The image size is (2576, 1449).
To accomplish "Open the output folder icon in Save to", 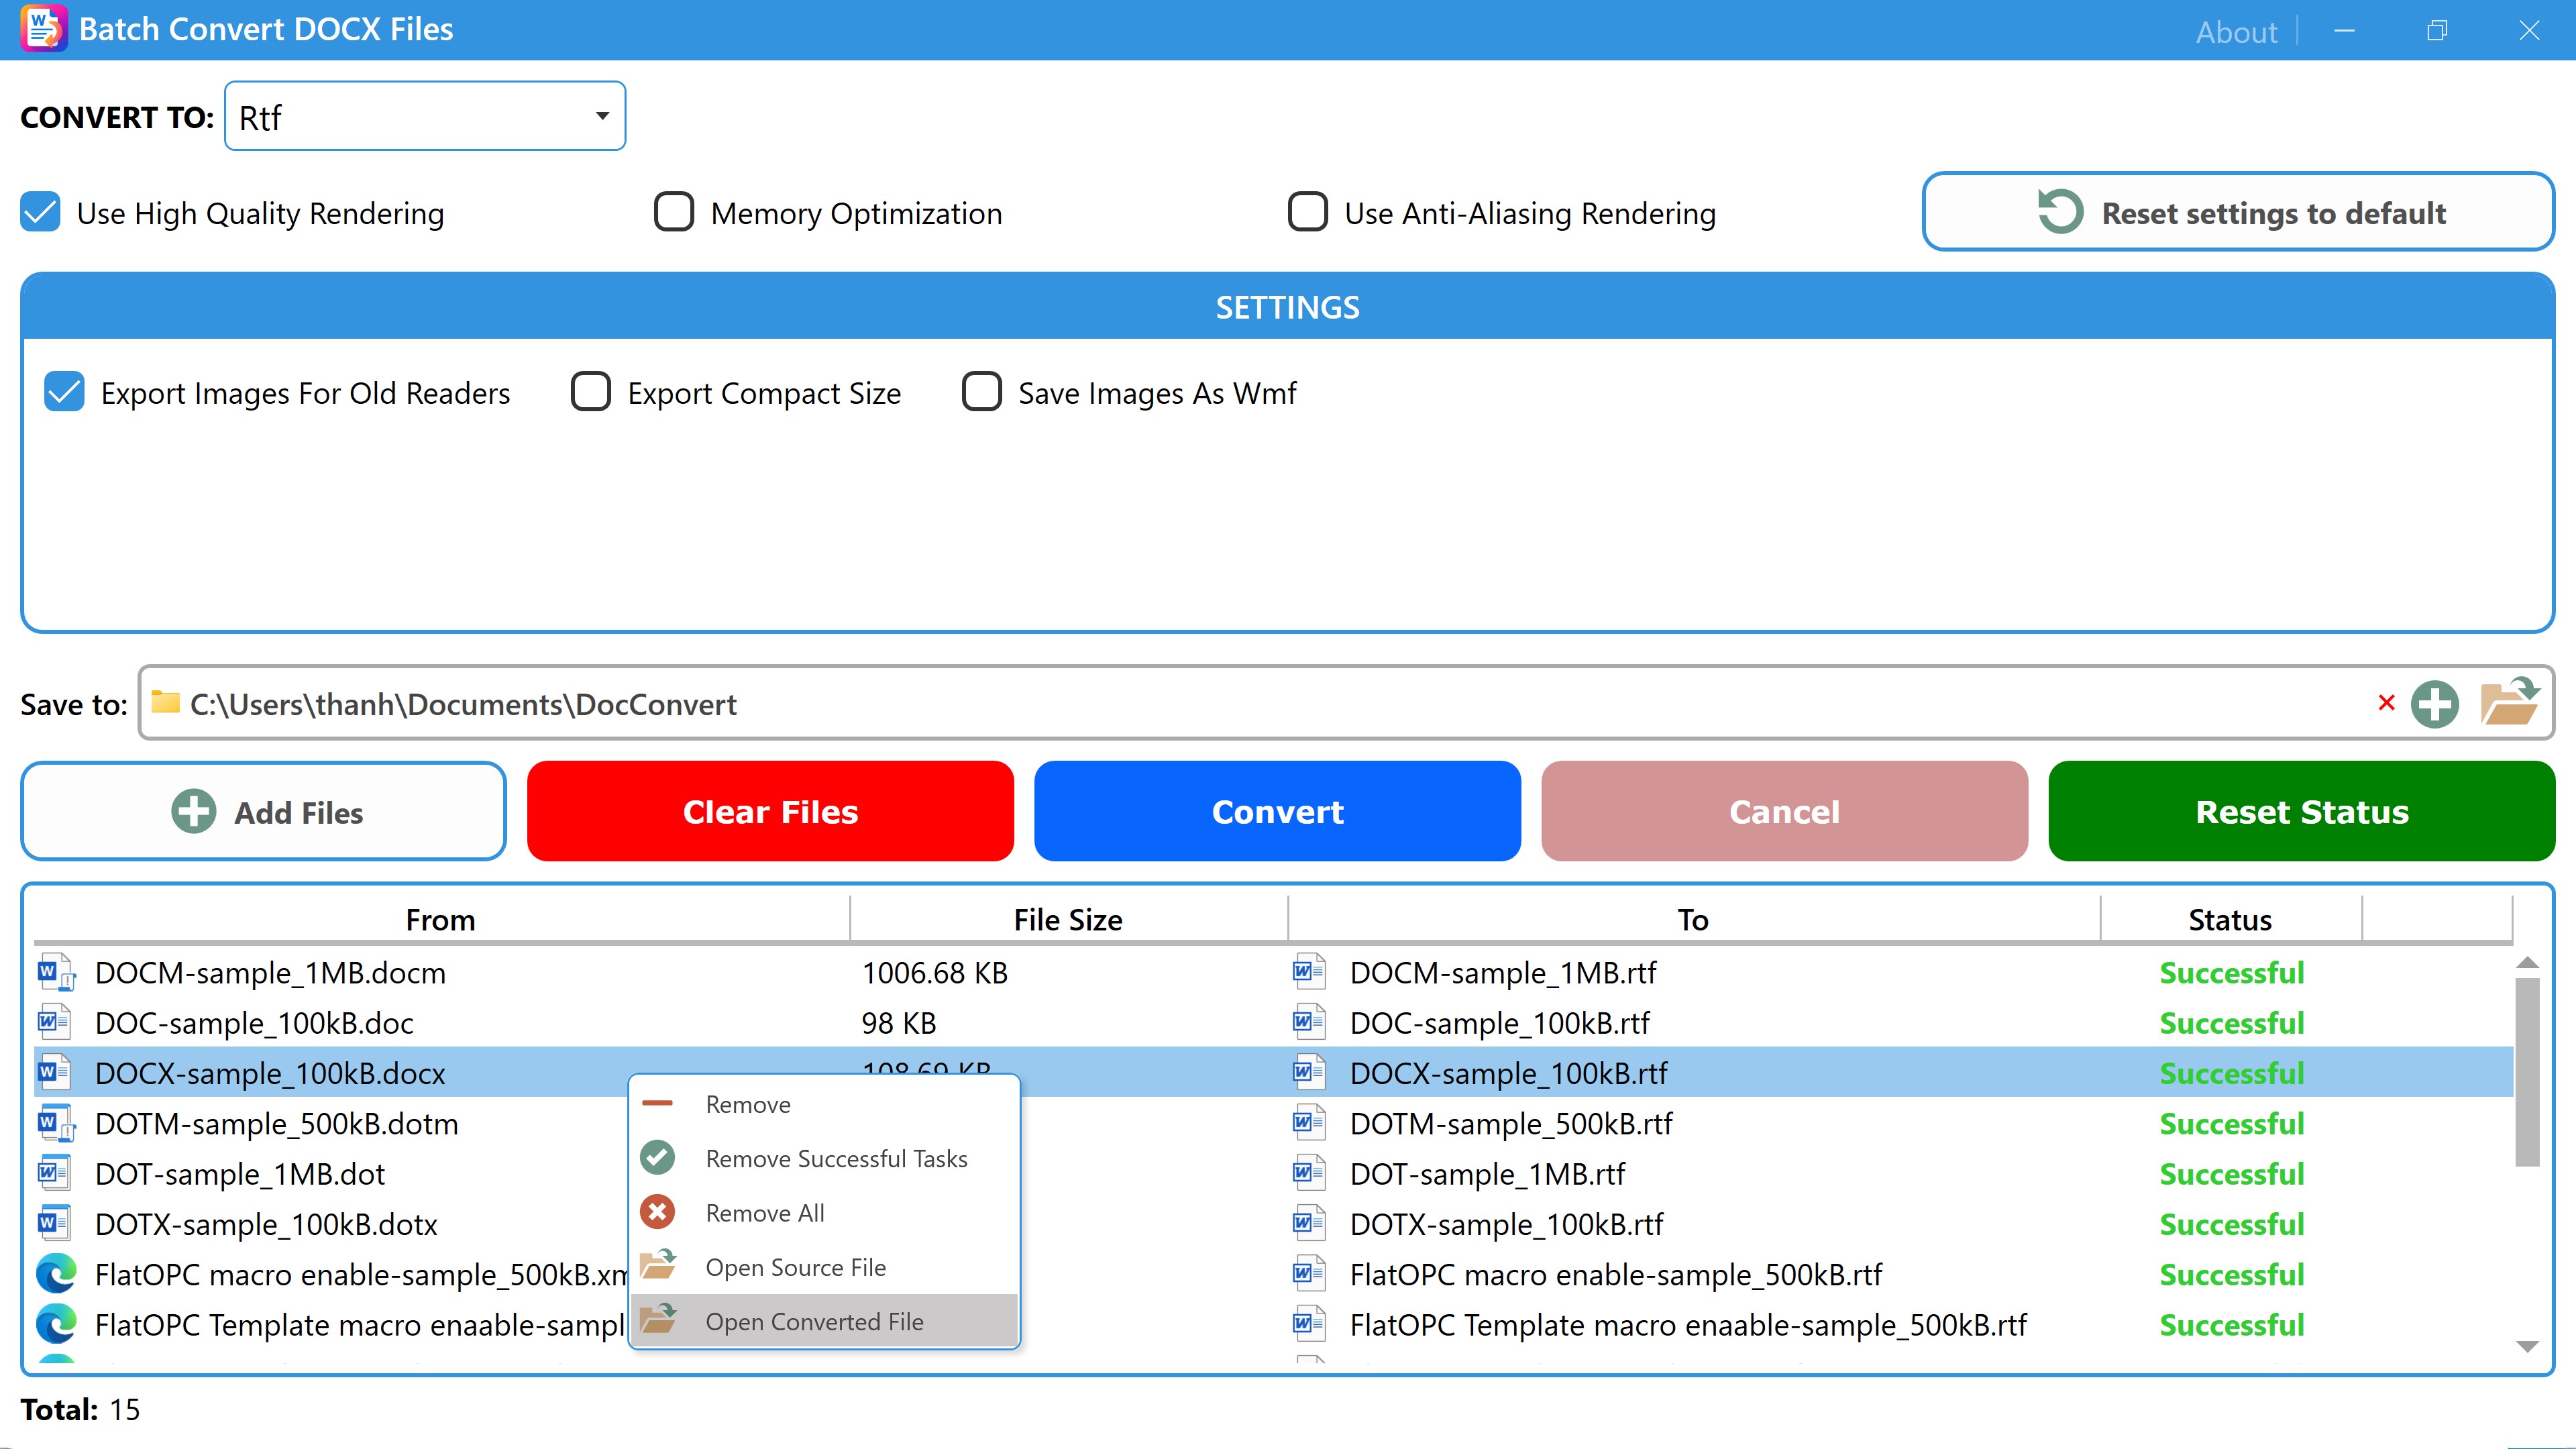I will click(x=2509, y=703).
